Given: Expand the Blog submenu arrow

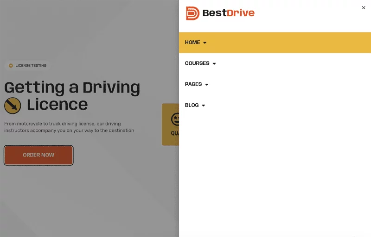Looking at the screenshot, I should click(x=204, y=106).
